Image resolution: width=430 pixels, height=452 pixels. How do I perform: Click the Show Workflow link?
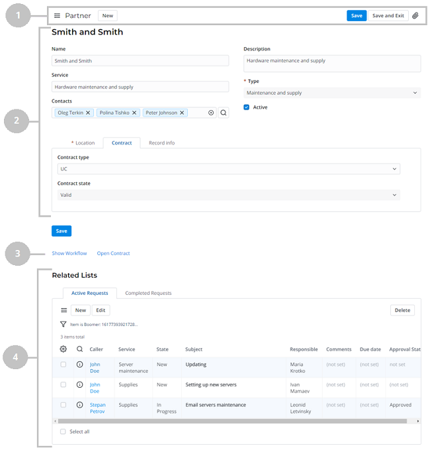click(69, 253)
